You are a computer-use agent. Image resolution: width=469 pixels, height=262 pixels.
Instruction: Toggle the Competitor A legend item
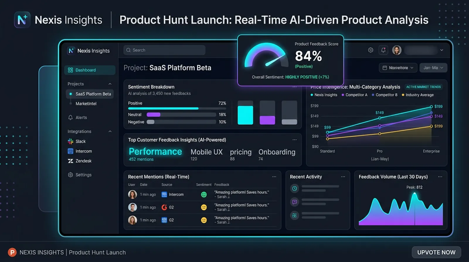click(354, 95)
